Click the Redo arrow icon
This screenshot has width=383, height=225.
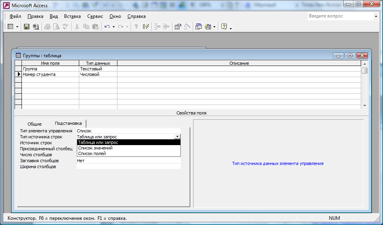click(121, 27)
